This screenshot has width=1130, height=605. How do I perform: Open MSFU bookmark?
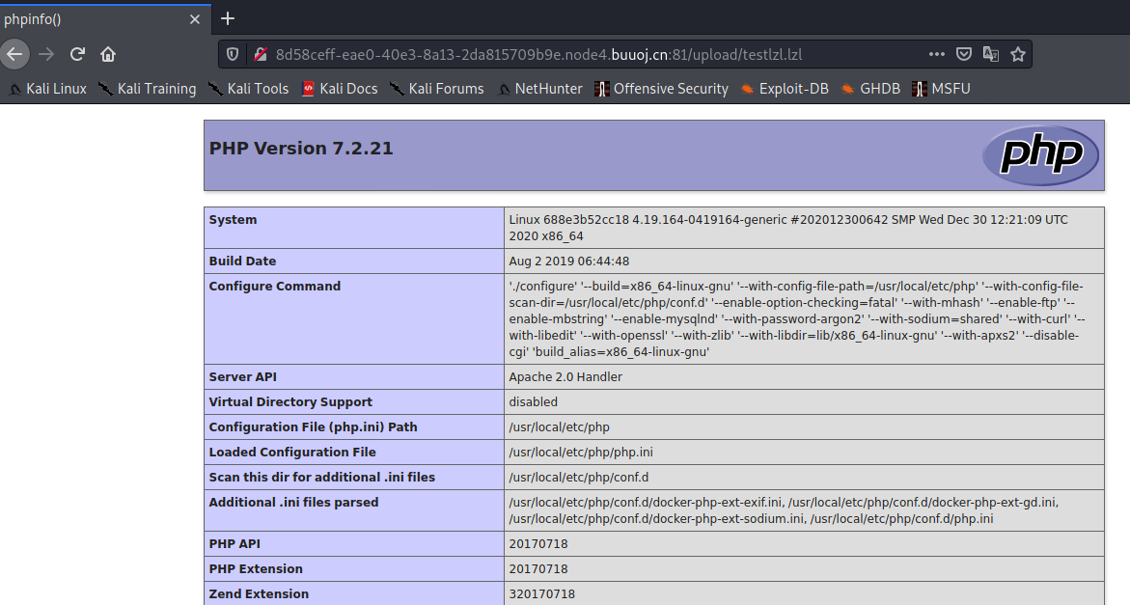point(941,89)
